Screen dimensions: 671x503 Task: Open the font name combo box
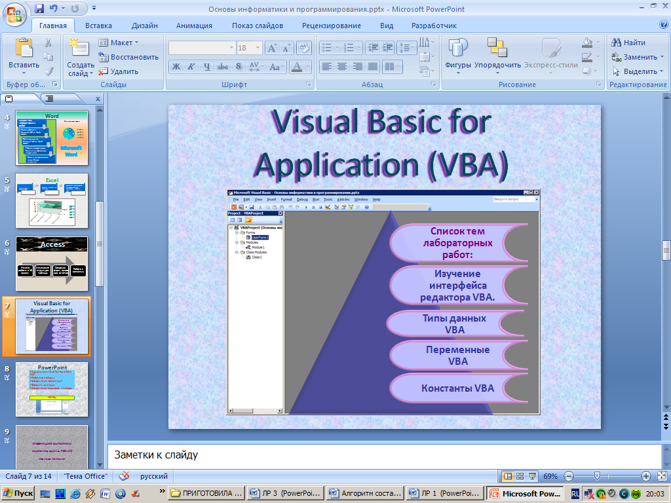(202, 48)
